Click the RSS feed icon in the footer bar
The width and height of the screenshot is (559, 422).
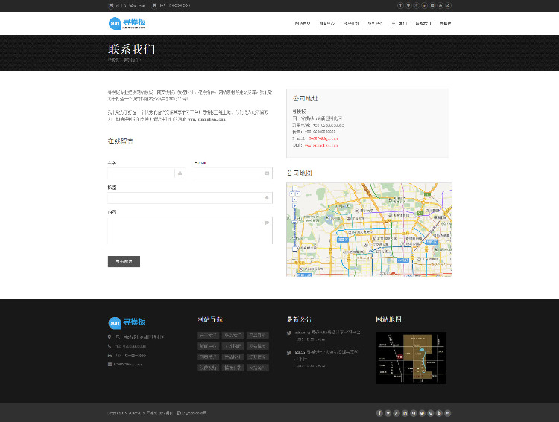[x=449, y=413]
